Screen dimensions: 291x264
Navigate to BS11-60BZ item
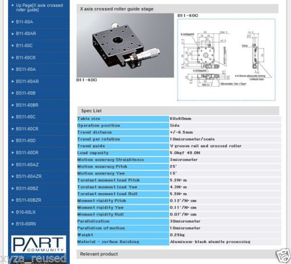point(27,188)
